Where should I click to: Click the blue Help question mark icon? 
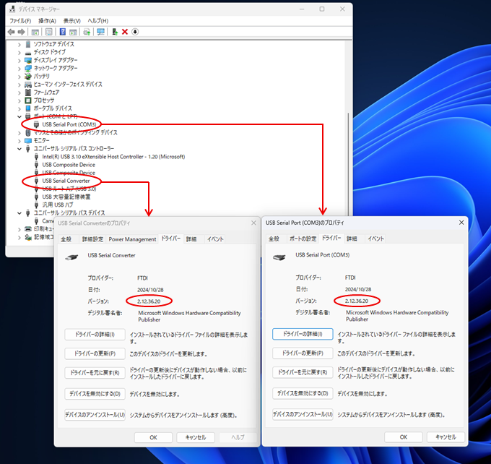pyautogui.click(x=63, y=32)
